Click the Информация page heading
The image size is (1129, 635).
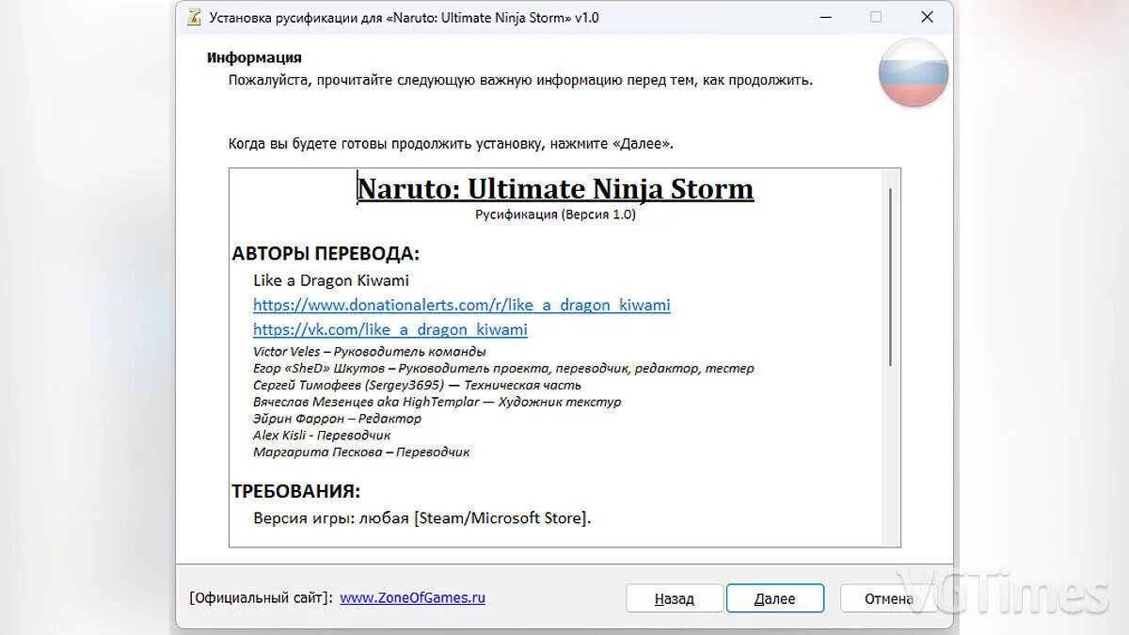[x=254, y=57]
